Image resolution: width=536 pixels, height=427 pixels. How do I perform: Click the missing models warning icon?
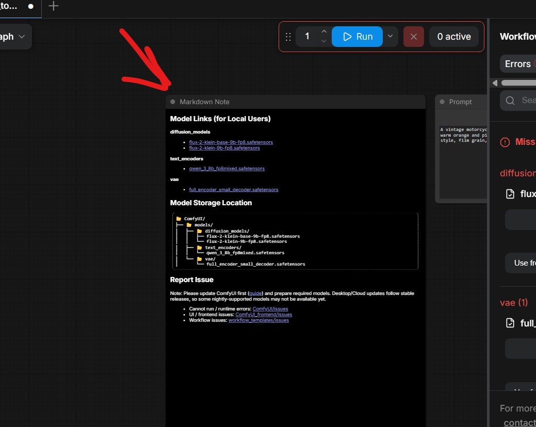tap(505, 142)
